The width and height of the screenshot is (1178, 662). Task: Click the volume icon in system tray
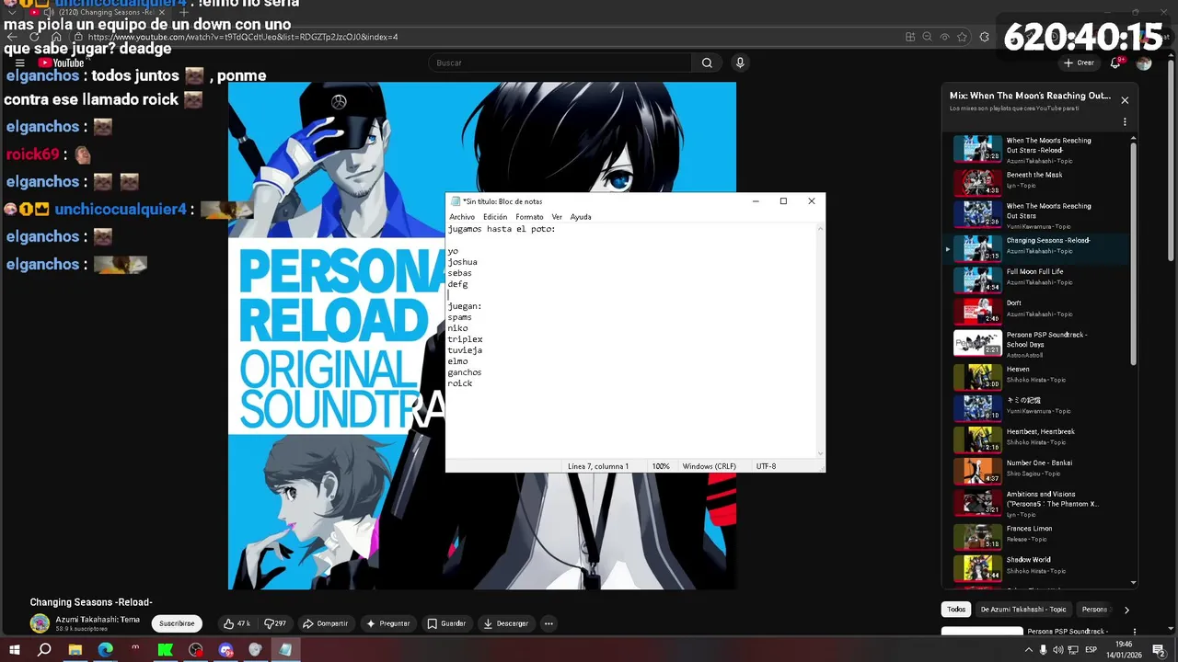point(1058,649)
